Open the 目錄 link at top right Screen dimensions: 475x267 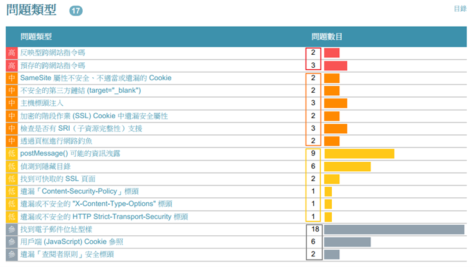tap(459, 9)
